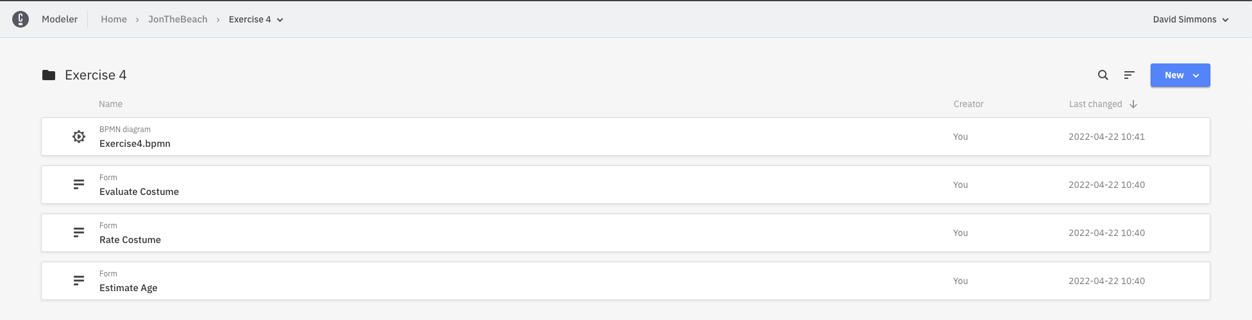This screenshot has height=320, width=1252.
Task: Click the Name column header
Action: point(110,104)
